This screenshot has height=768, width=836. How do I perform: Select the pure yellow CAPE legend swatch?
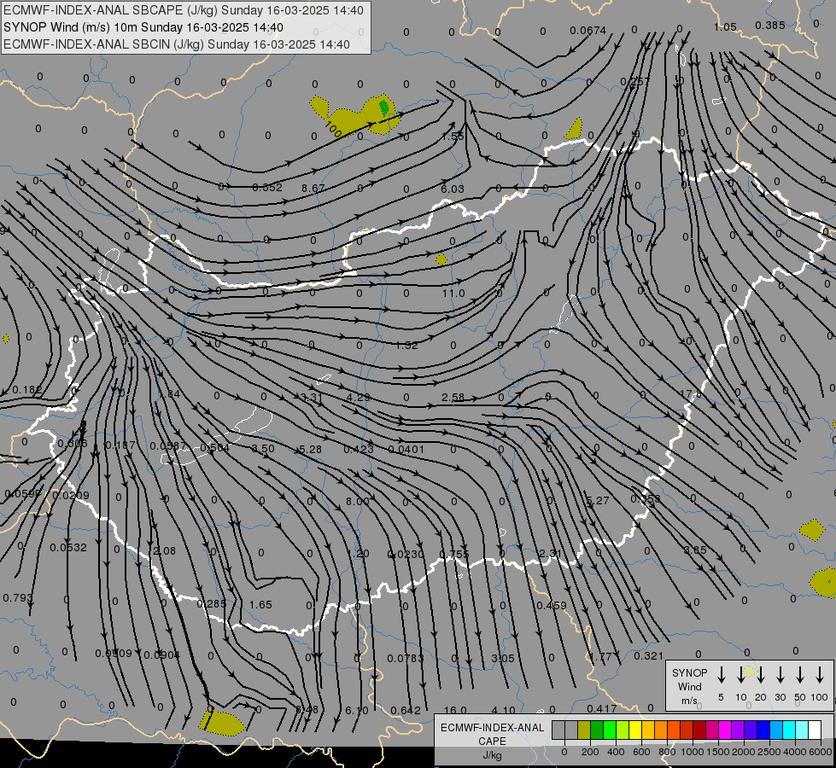[635, 730]
